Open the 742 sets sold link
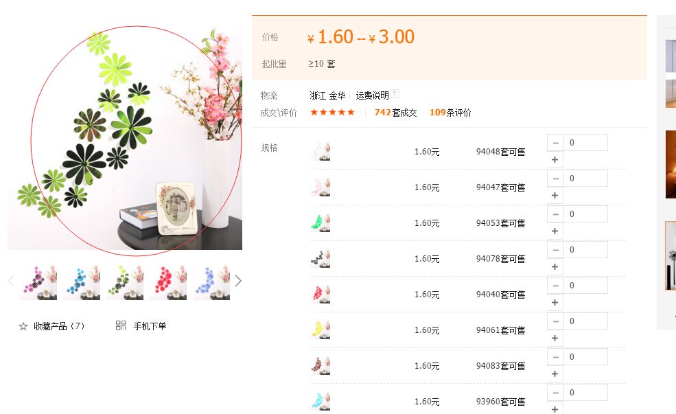Screen dimensions: 676x414 [x=395, y=113]
